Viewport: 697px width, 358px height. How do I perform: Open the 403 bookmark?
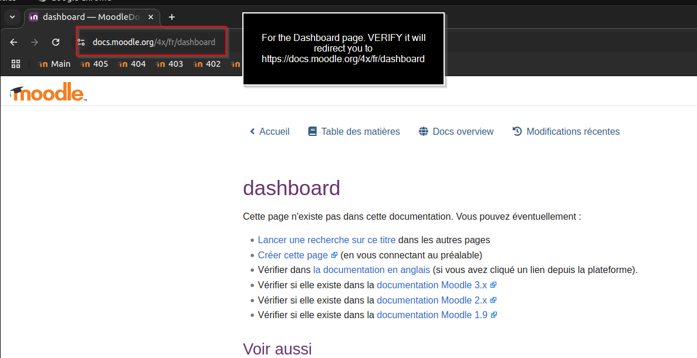170,64
